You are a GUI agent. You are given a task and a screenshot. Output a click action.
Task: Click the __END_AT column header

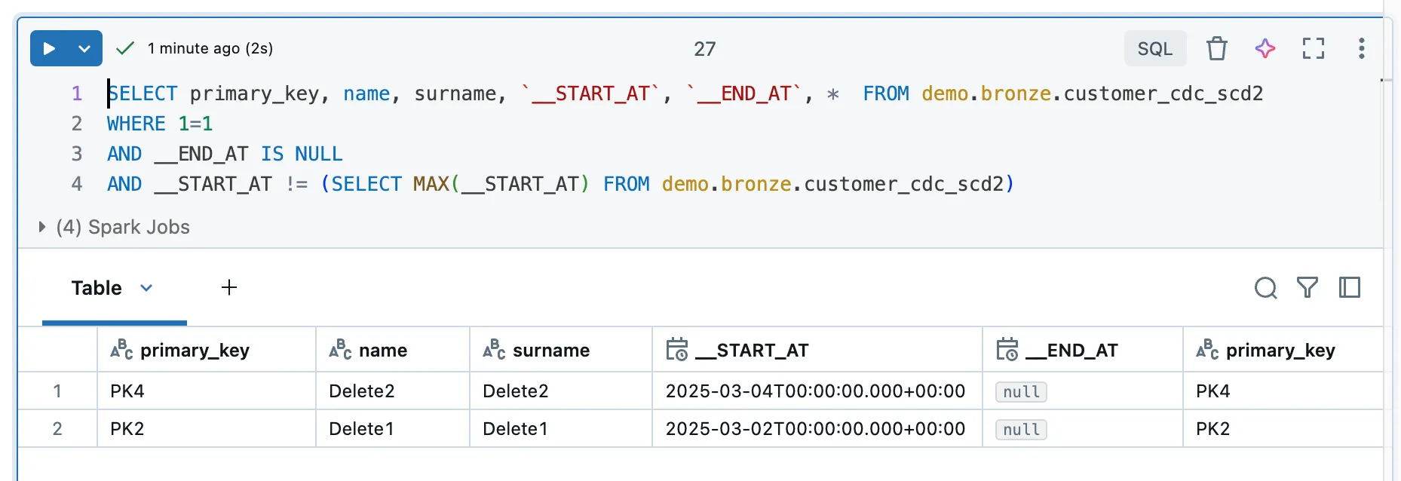[x=1082, y=350]
